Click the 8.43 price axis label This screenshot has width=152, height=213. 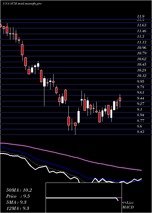coord(141,132)
